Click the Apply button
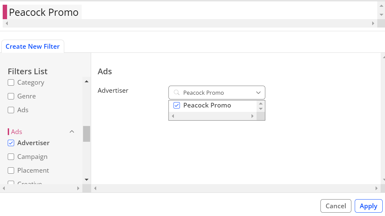 pyautogui.click(x=369, y=206)
